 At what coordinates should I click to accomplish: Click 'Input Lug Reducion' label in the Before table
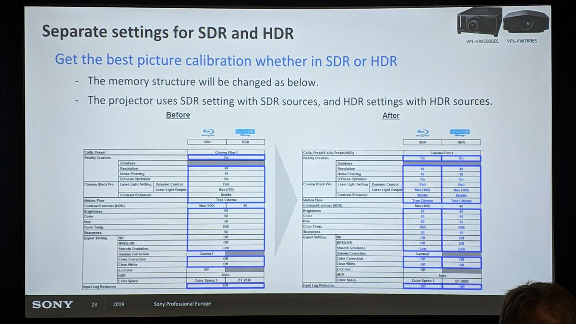[99, 286]
